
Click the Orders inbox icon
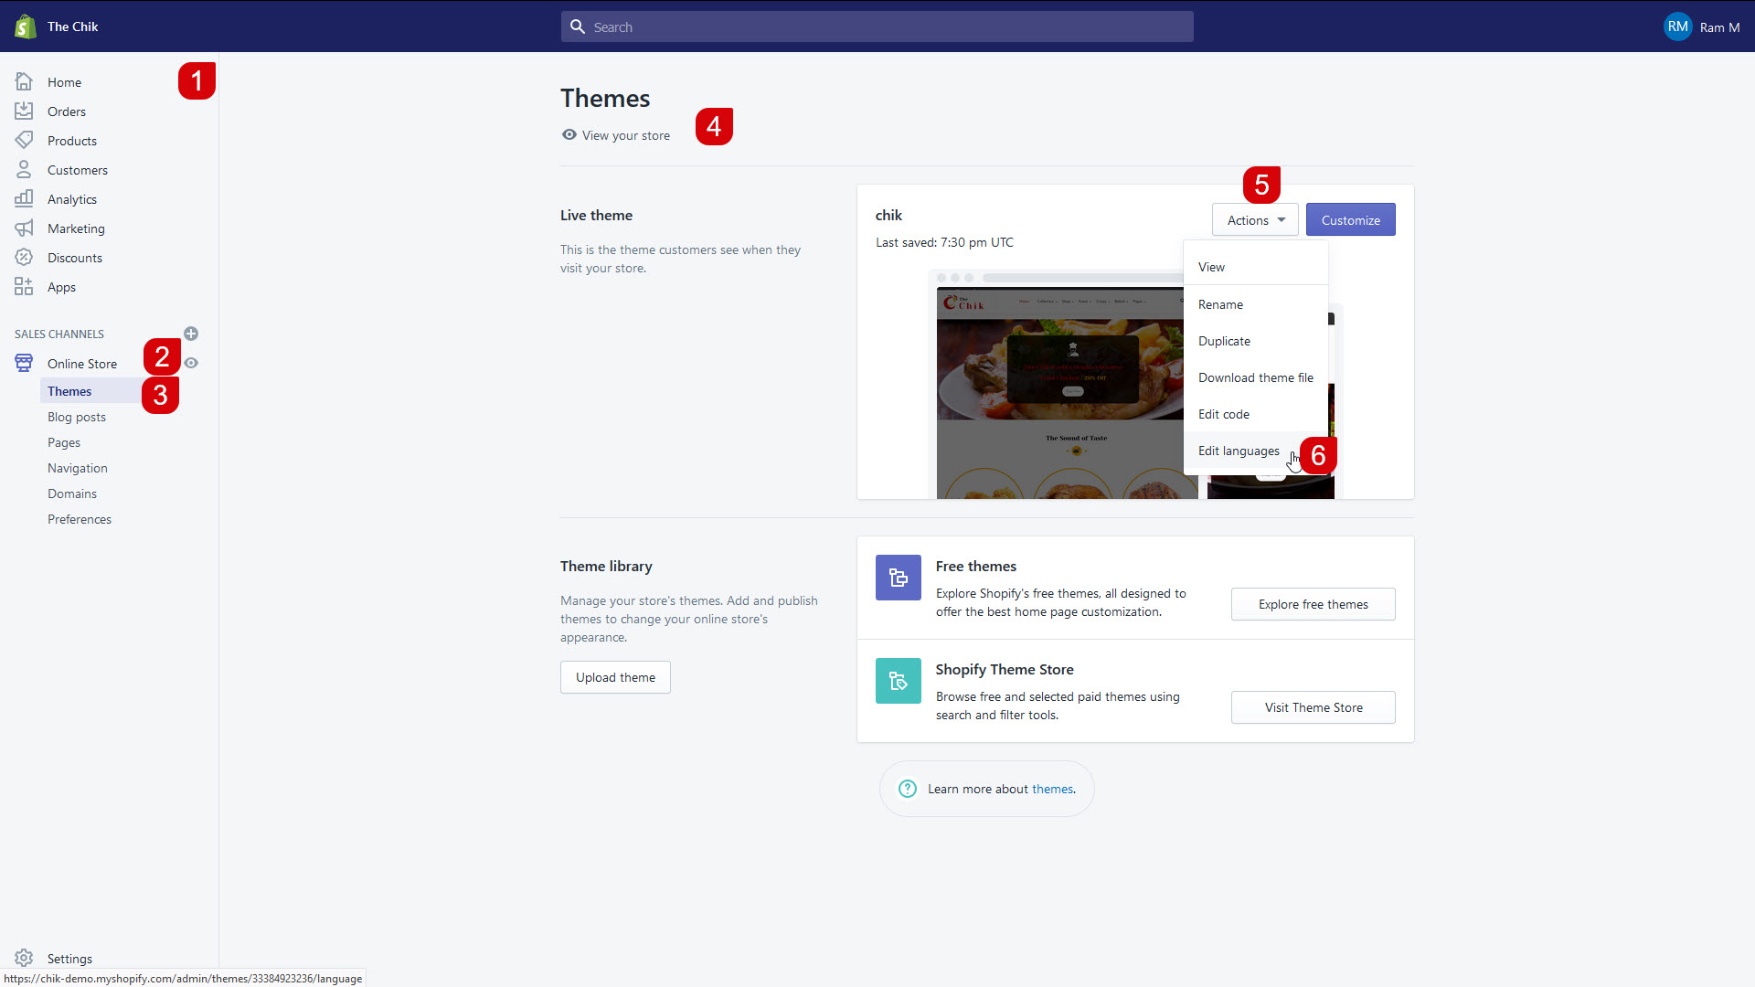click(x=24, y=111)
